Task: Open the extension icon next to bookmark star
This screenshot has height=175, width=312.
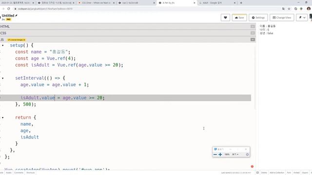Action: click(296, 9)
